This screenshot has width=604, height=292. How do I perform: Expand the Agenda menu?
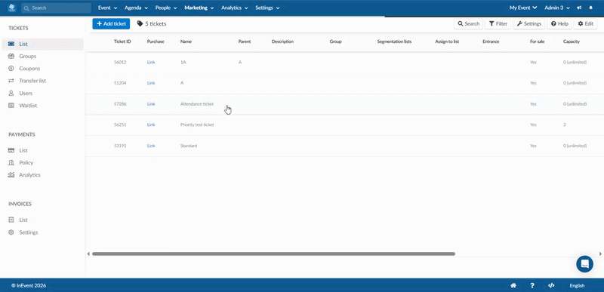click(136, 8)
